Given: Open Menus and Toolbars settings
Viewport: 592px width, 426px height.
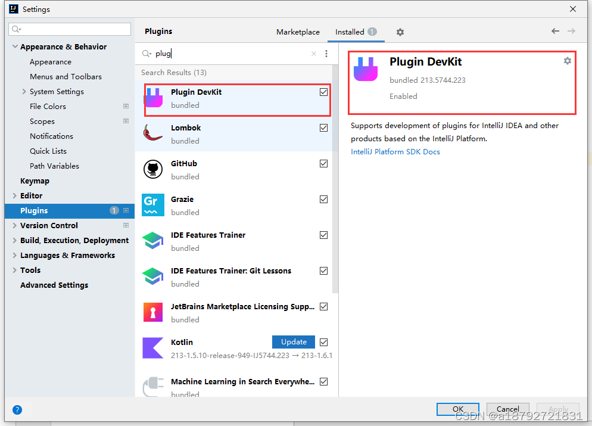Looking at the screenshot, I should 66,77.
